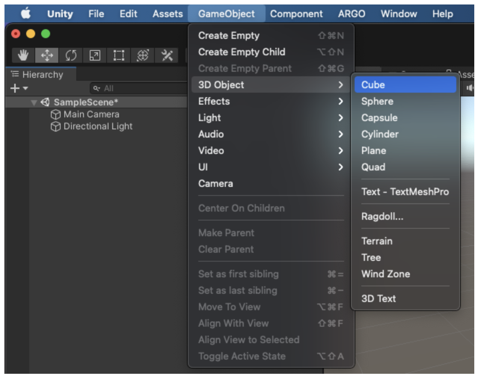The width and height of the screenshot is (481, 379).
Task: Select Main Camera in Hierarchy
Action: coord(91,114)
